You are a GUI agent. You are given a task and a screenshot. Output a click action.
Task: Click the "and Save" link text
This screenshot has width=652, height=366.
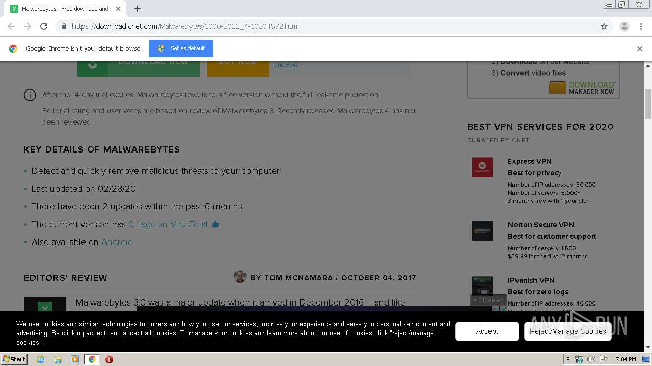[287, 65]
